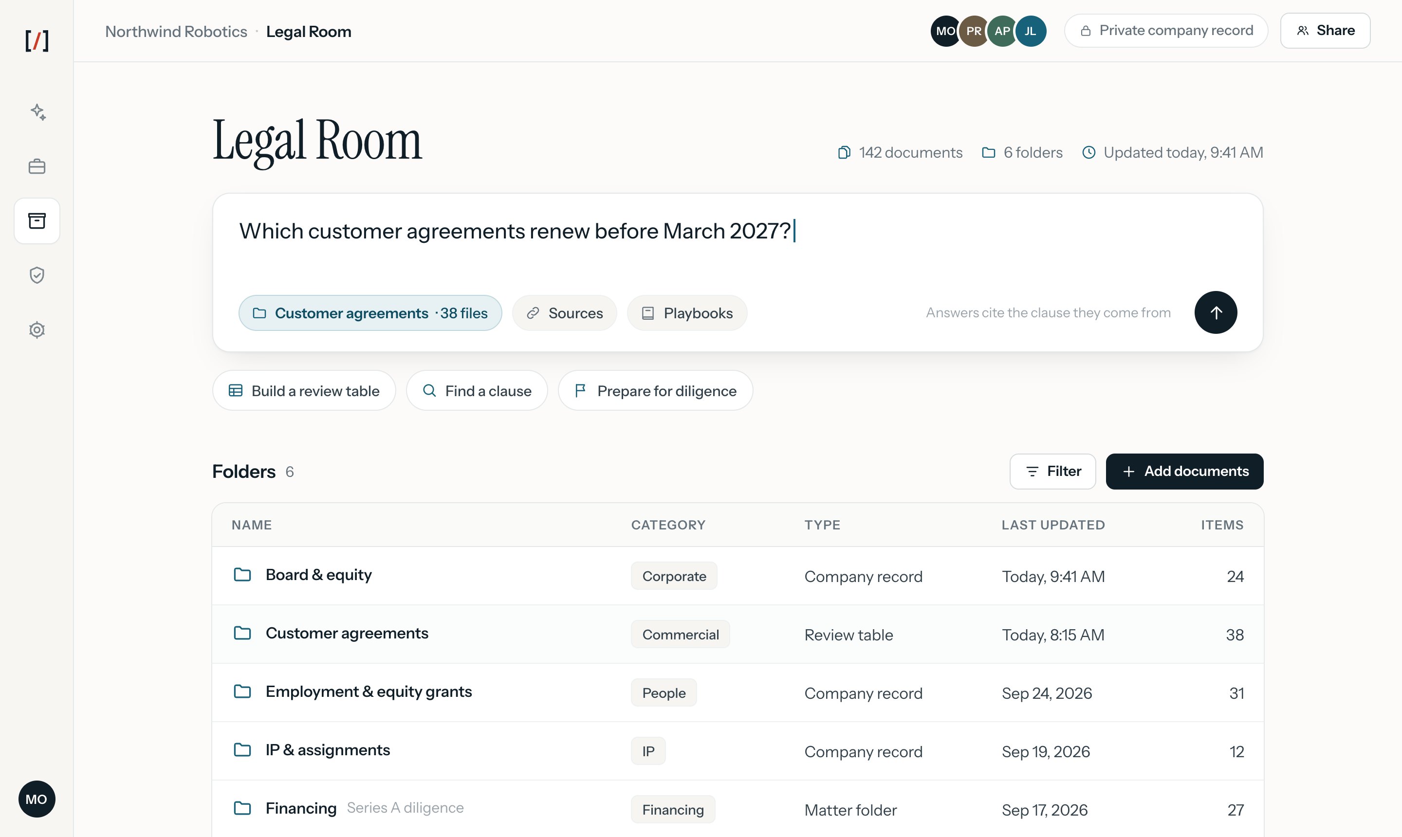Choose Build a review table
Viewport: 1402px width, 837px height.
304,390
